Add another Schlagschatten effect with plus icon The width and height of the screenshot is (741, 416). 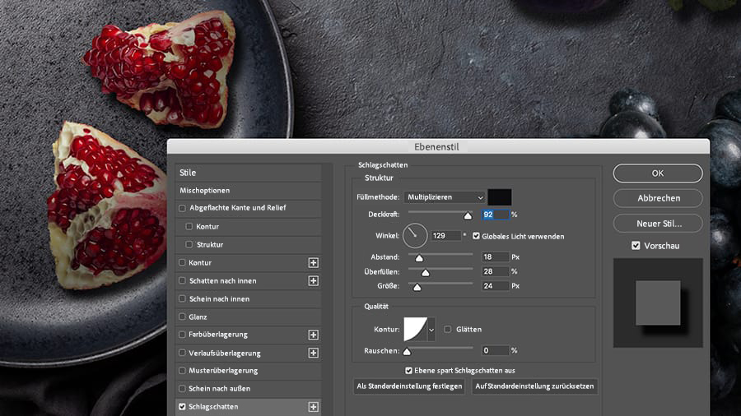(x=314, y=407)
